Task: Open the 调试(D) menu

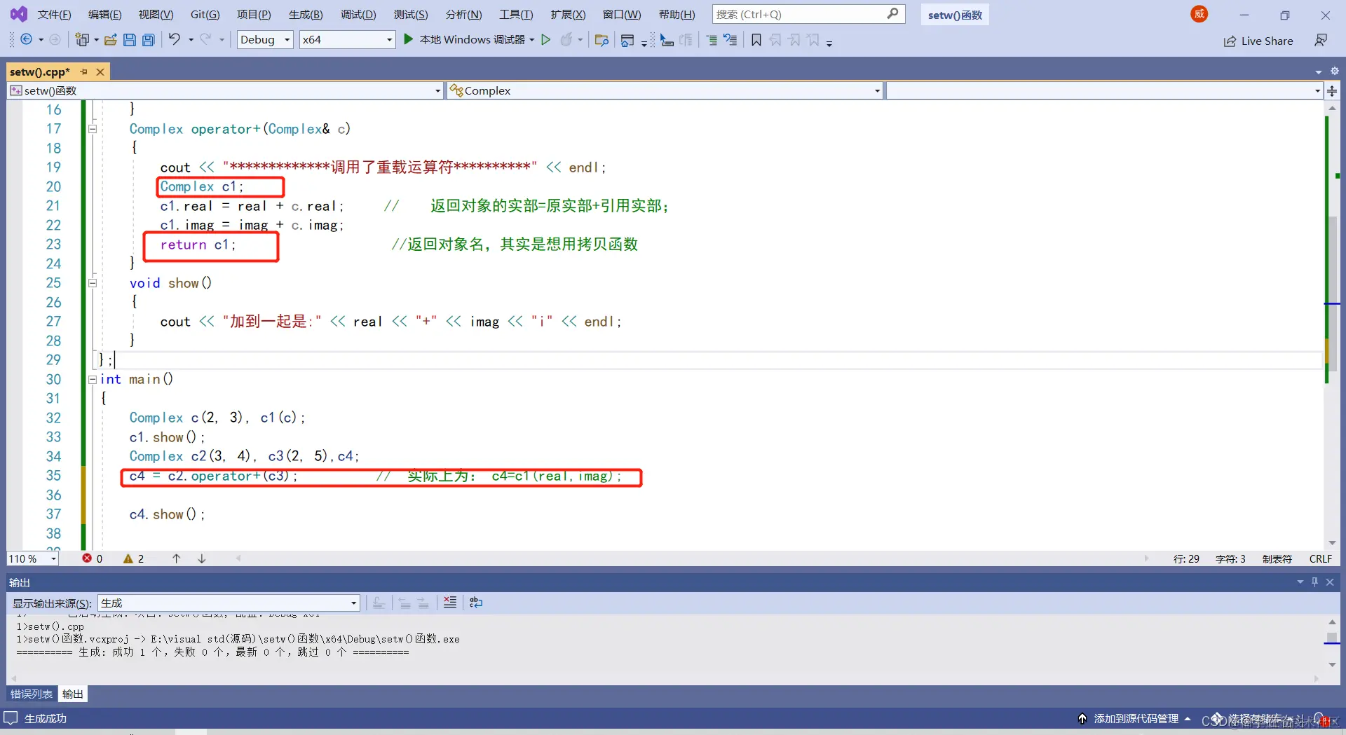Action: 358,14
